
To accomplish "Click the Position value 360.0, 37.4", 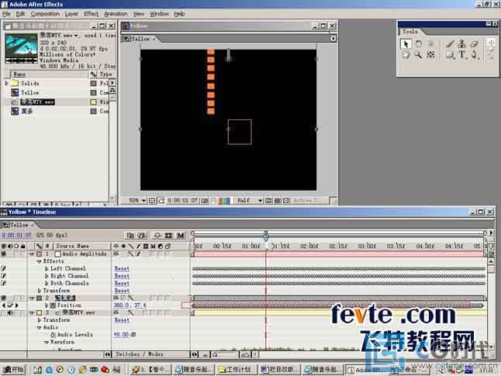I will click(x=130, y=305).
